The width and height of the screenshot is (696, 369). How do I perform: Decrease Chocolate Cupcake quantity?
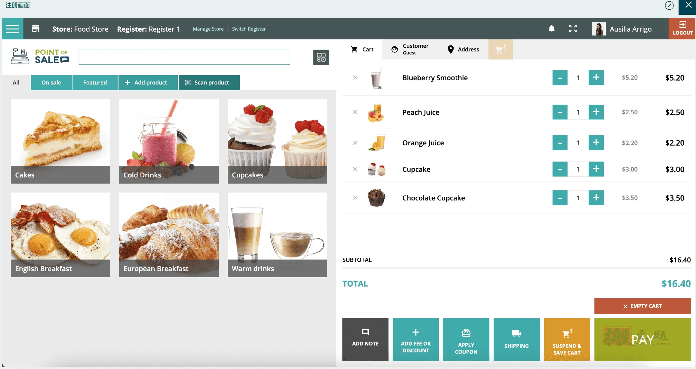pos(560,198)
